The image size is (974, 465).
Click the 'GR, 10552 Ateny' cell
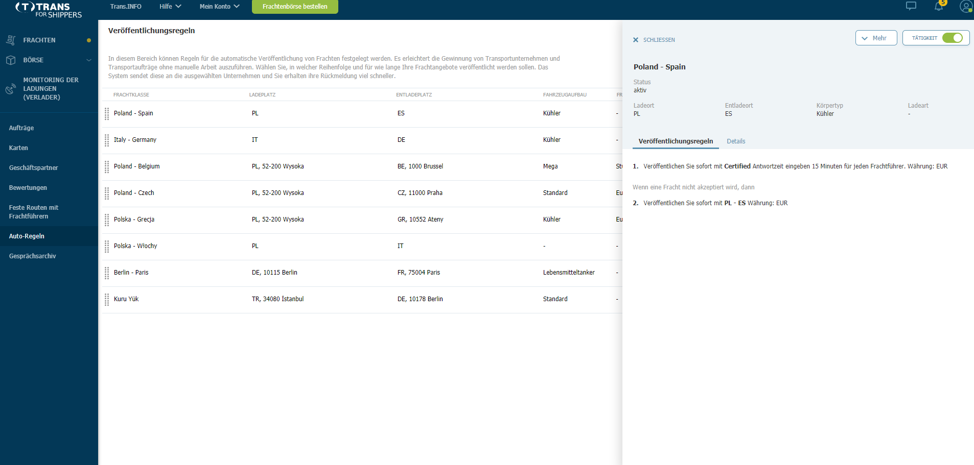(x=420, y=219)
